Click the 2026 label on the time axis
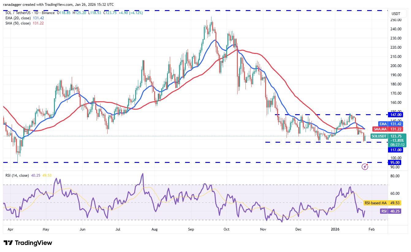 335,229
